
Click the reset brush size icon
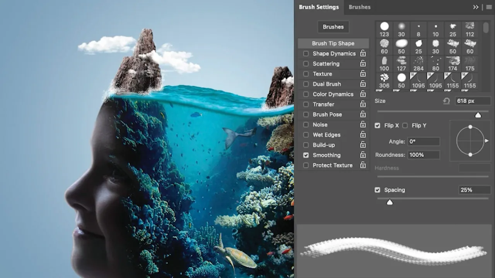(x=446, y=101)
